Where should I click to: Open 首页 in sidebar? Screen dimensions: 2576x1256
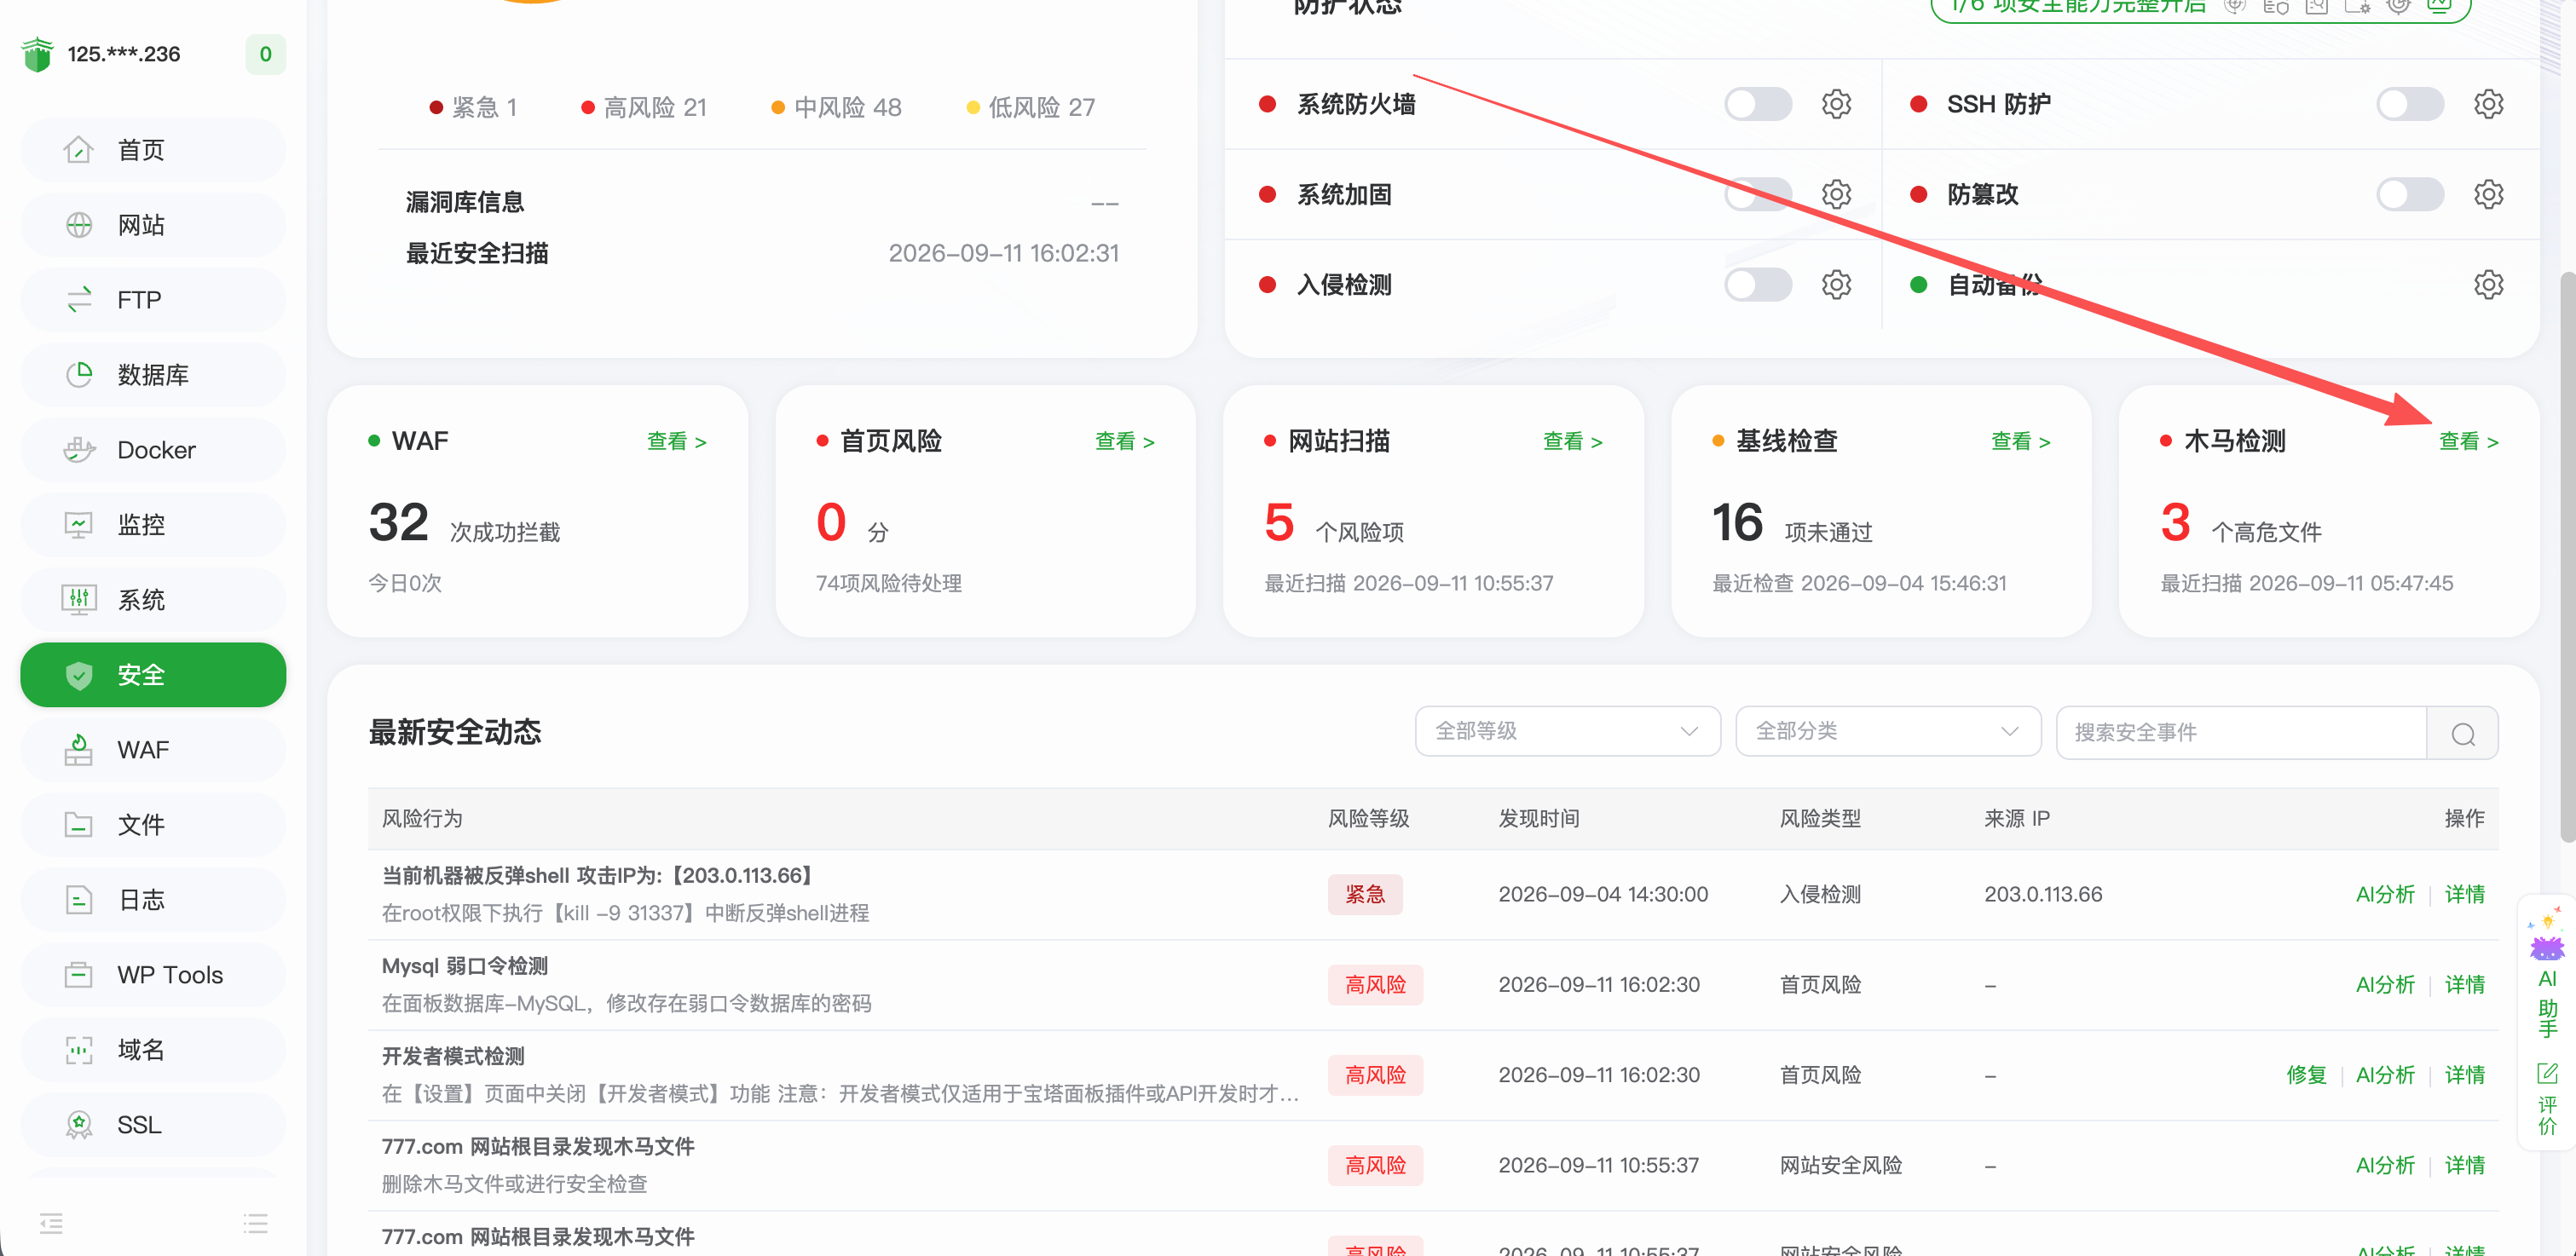pos(153,150)
